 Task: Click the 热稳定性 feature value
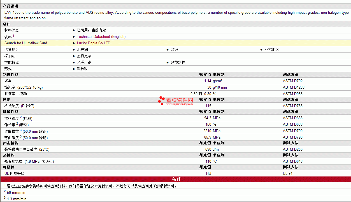tap(178, 63)
